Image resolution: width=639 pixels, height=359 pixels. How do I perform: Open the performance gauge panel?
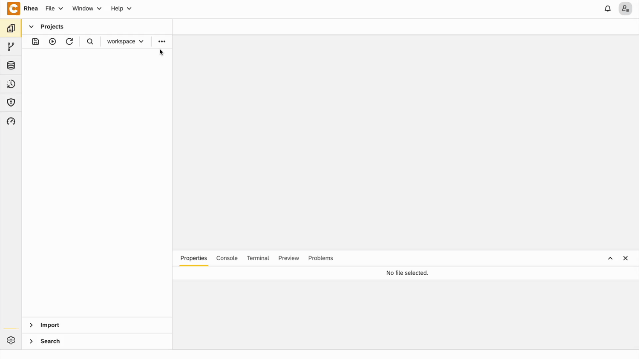[11, 121]
